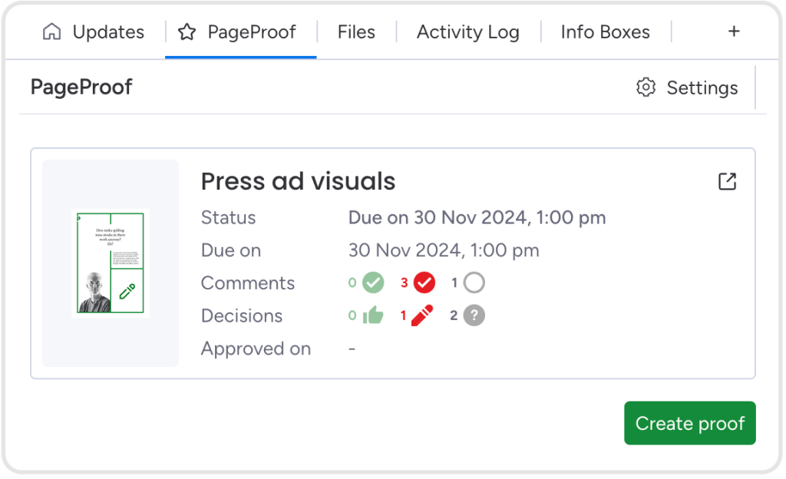786x479 pixels.
Task: Click the green resolved comments checkmark icon
Action: tap(373, 283)
